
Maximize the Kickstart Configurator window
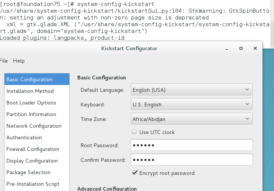pos(241,48)
